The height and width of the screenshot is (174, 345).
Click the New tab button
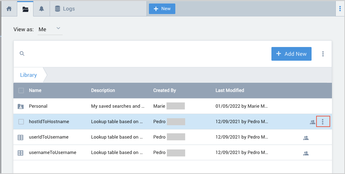[162, 9]
